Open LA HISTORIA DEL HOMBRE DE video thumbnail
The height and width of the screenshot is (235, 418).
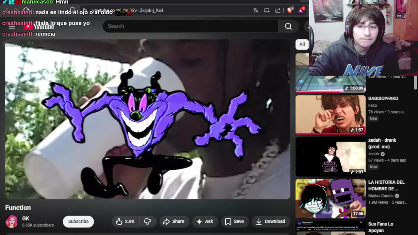click(330, 198)
